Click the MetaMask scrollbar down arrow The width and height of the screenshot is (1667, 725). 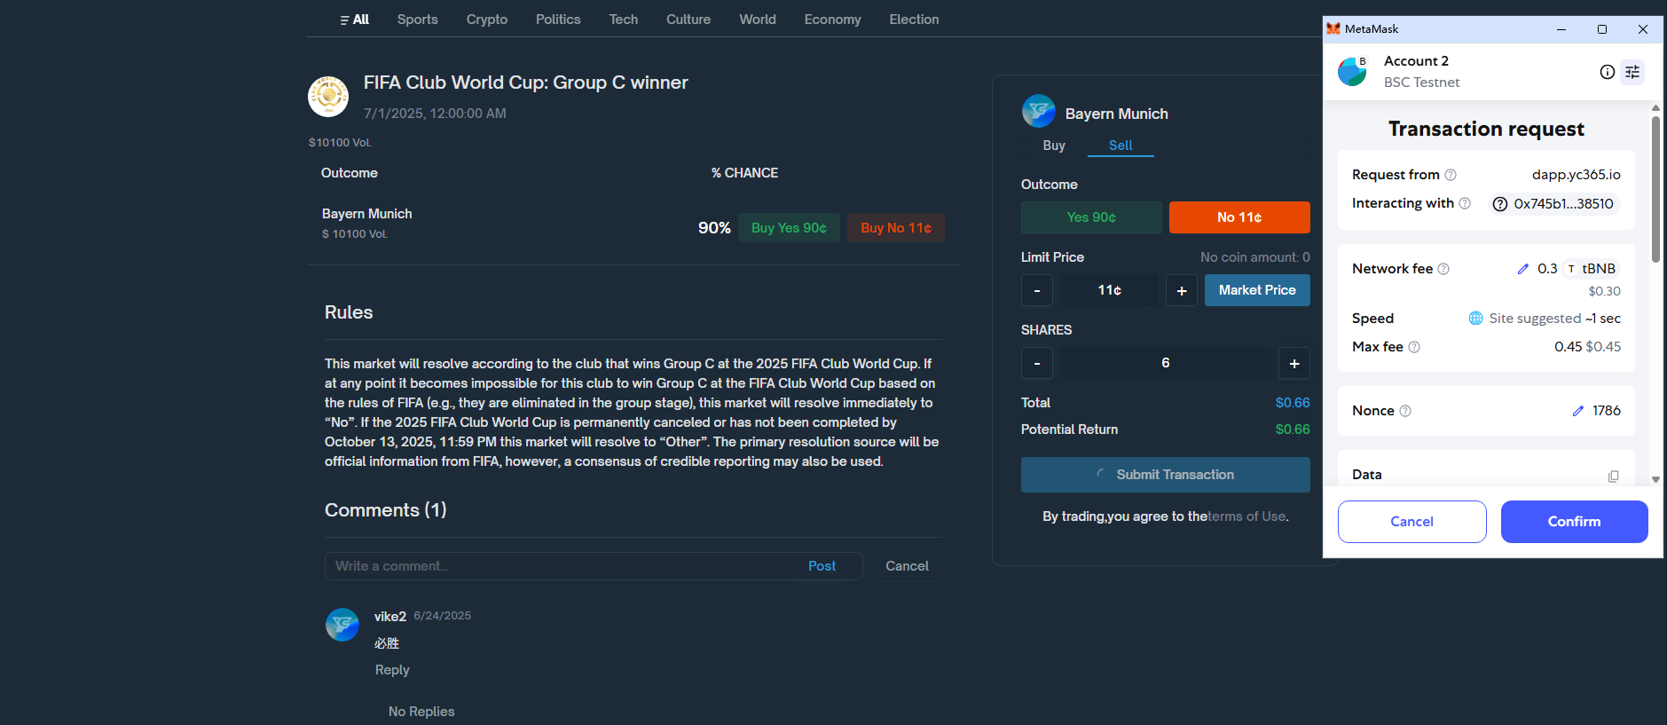click(x=1655, y=479)
